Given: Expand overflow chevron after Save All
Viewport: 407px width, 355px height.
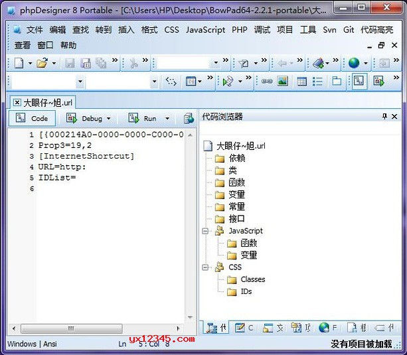Looking at the screenshot, I should [115, 60].
